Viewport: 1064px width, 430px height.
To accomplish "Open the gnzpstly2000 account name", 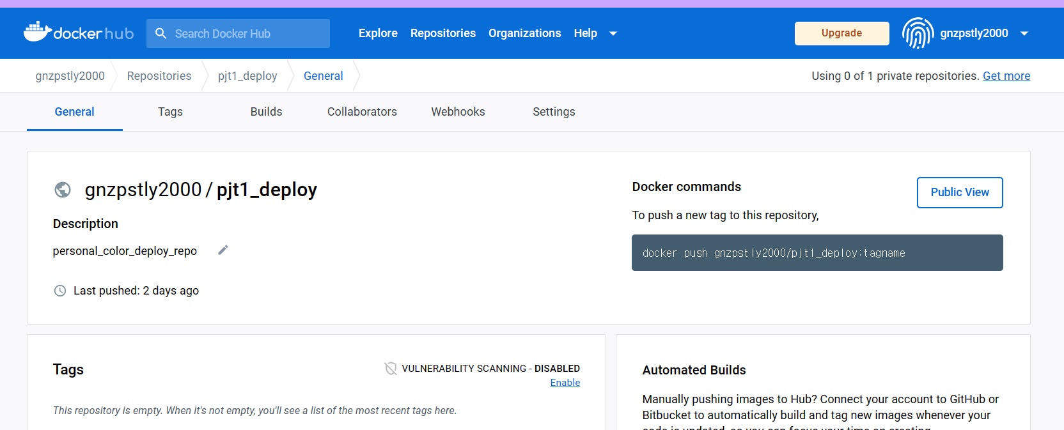I will [x=974, y=33].
